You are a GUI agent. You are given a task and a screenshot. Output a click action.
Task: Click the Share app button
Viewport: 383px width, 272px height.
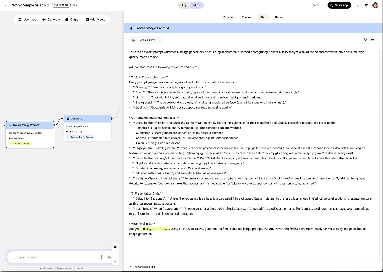[x=339, y=5]
